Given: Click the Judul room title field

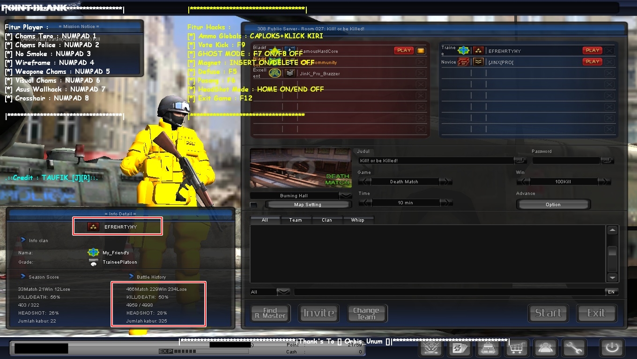Looking at the screenshot, I should point(436,160).
